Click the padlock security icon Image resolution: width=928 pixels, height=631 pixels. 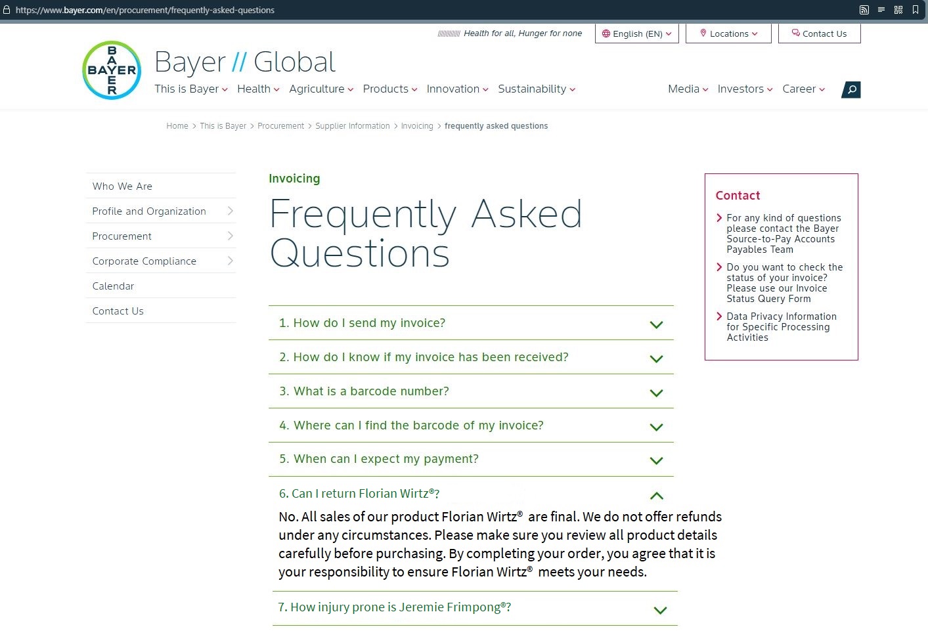click(7, 10)
